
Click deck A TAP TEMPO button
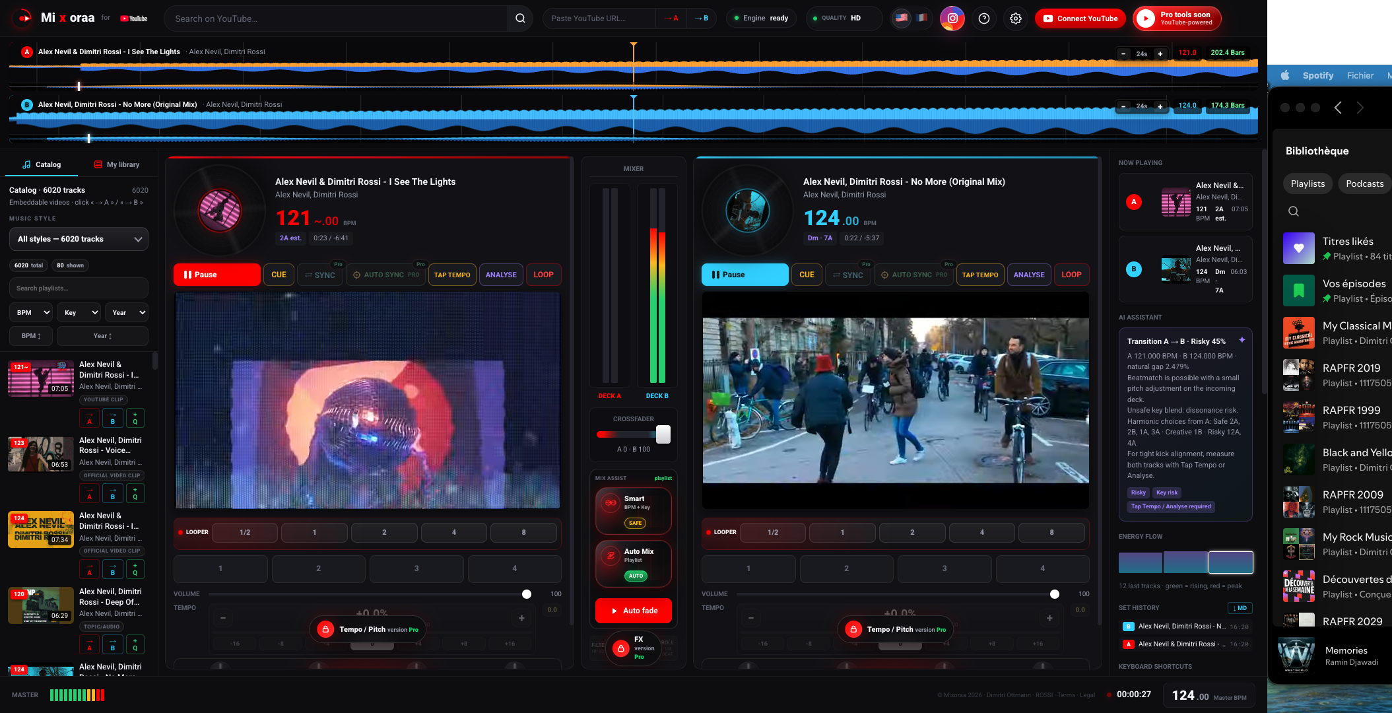452,275
